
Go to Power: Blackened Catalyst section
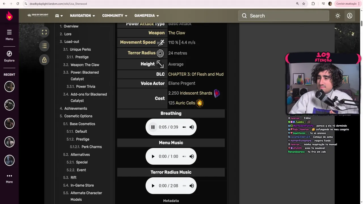pyautogui.click(x=85, y=76)
